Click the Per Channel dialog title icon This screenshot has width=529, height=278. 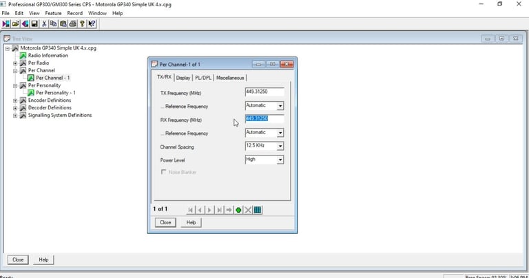point(154,64)
